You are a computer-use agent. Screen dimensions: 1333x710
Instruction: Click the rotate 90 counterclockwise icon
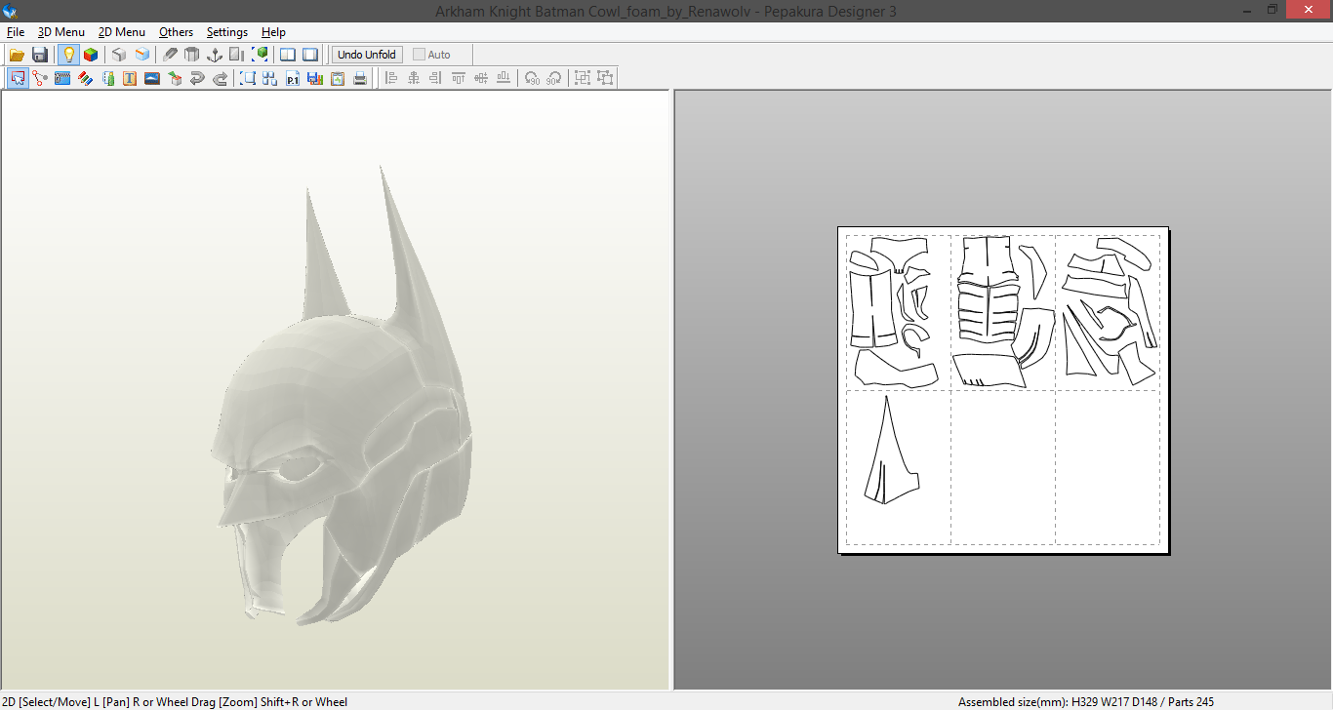click(x=532, y=78)
